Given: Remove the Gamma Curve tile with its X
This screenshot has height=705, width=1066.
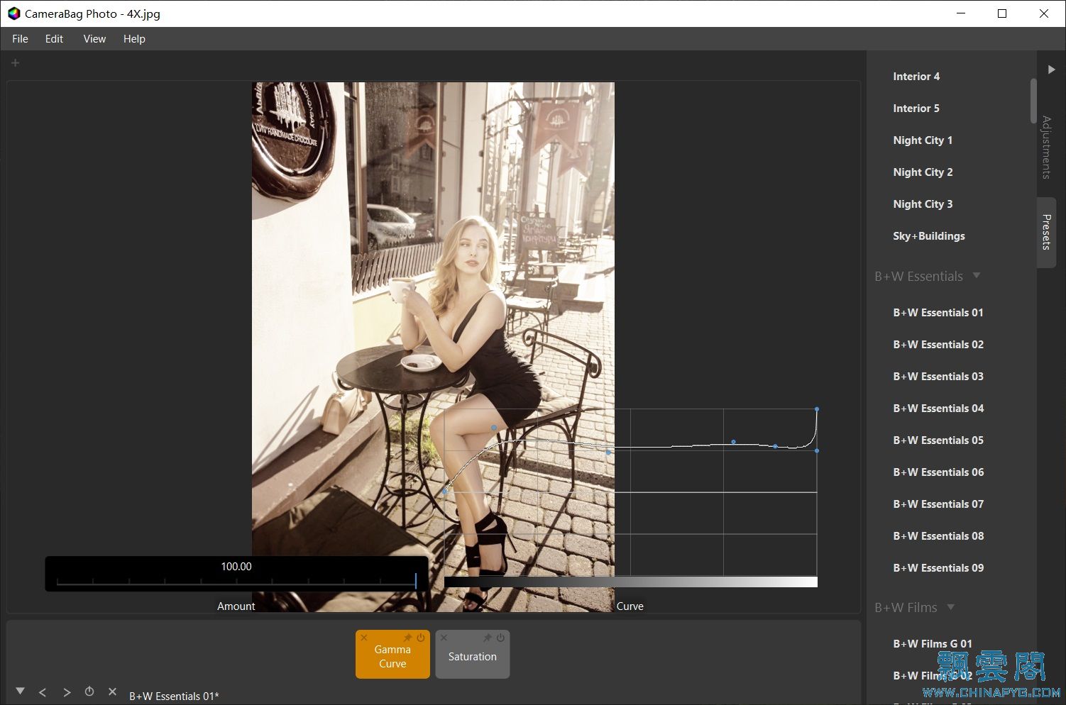Looking at the screenshot, I should point(364,638).
